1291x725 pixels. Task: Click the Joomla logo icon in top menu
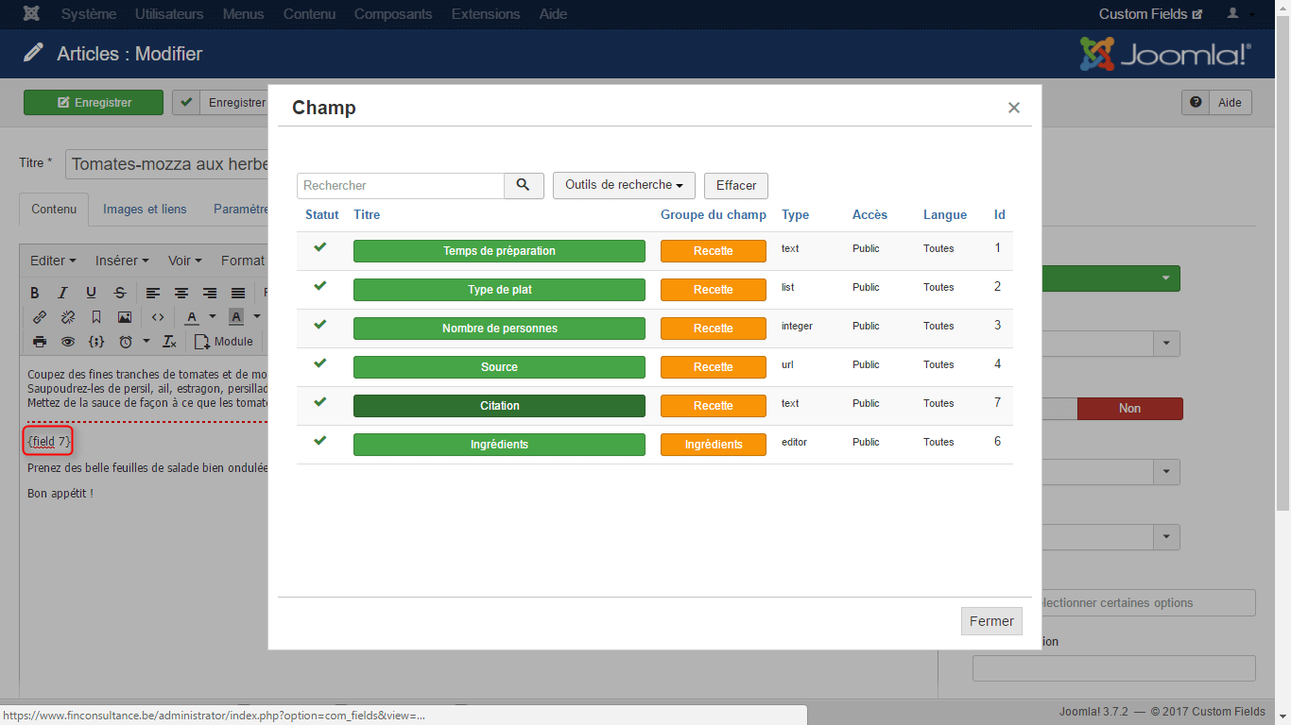point(31,14)
